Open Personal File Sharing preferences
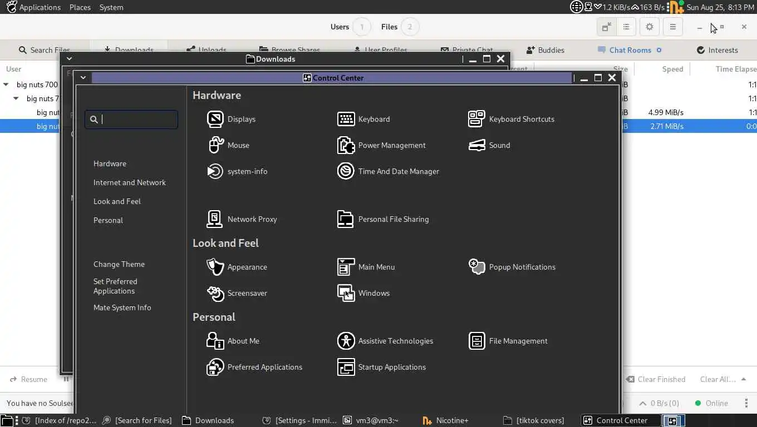Image resolution: width=757 pixels, height=427 pixels. click(x=383, y=219)
